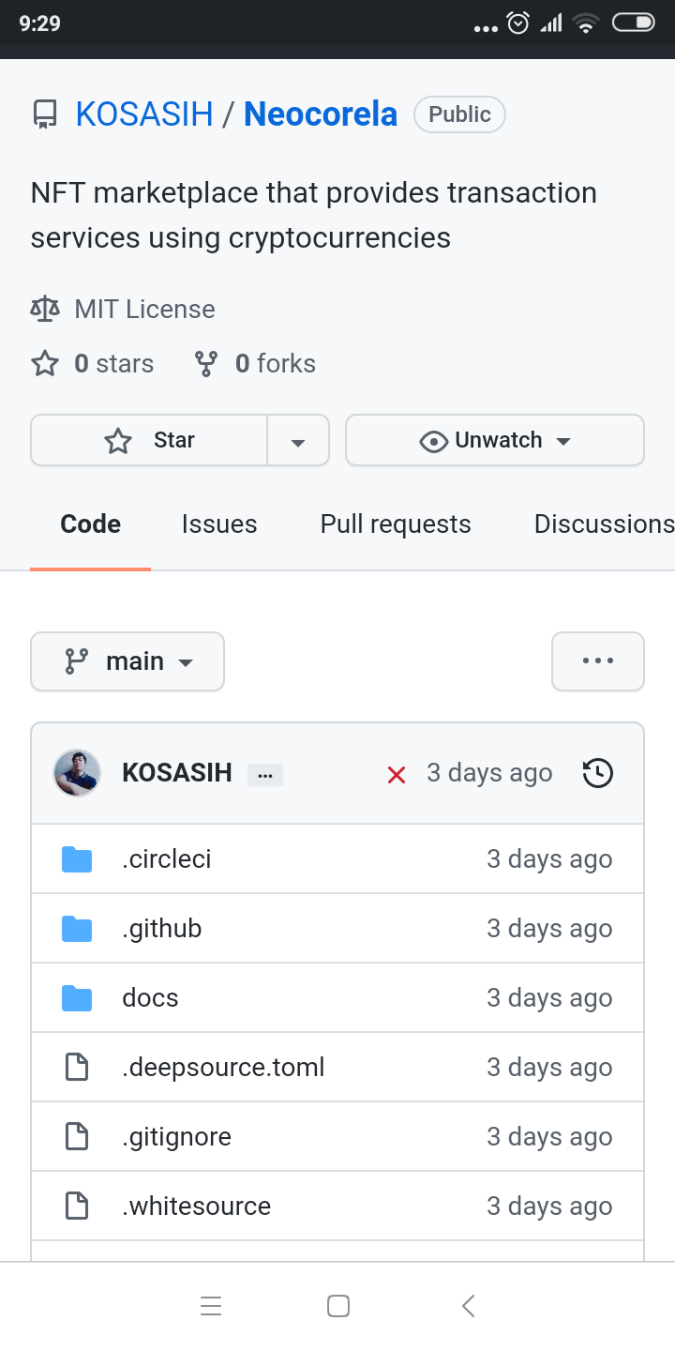Click the KOSASIH avatar thumbnail
The image size is (675, 1351).
pos(77,773)
